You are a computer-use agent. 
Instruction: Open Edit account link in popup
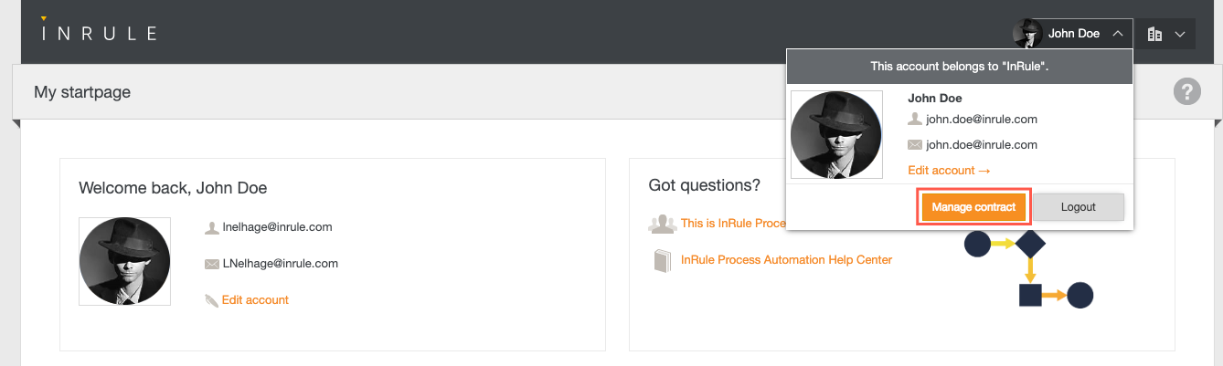tap(949, 171)
